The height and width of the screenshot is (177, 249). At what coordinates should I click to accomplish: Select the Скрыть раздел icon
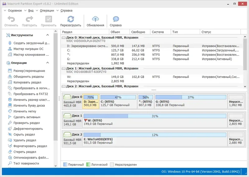click(10, 135)
